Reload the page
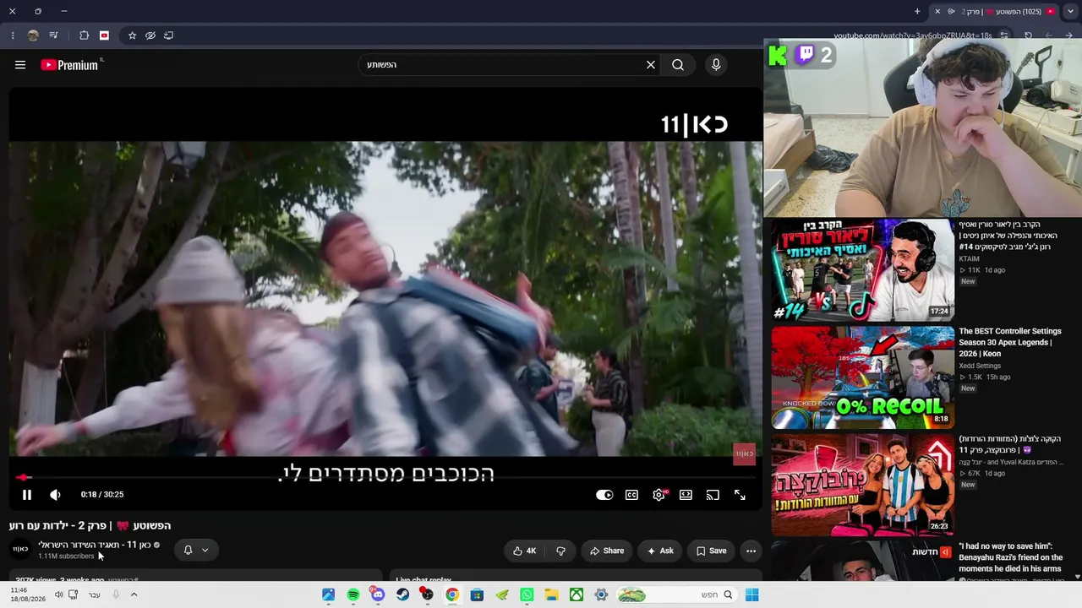The image size is (1082, 608). 1028,35
